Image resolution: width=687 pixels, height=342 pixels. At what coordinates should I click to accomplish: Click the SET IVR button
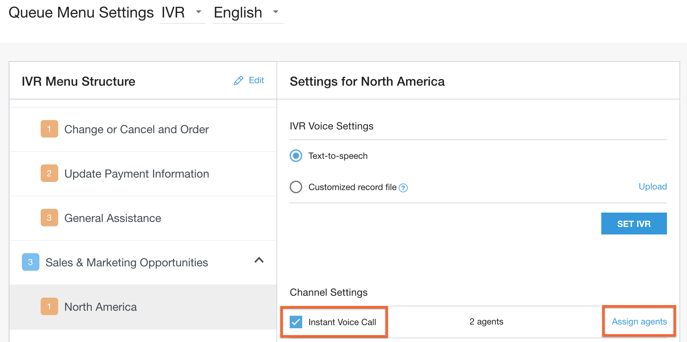pyautogui.click(x=634, y=223)
